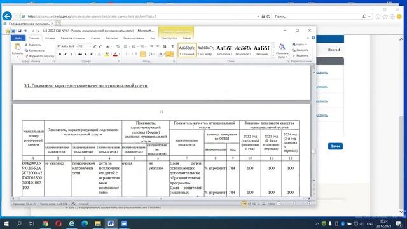This screenshot has width=407, height=229.
Task: Open Chrome from the taskbar
Action: point(45,223)
